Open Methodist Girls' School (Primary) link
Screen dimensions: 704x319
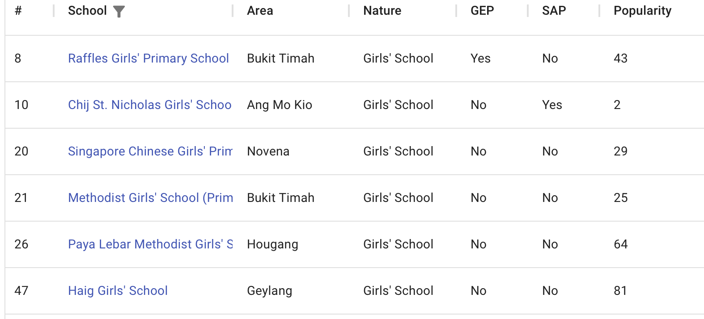pos(150,198)
